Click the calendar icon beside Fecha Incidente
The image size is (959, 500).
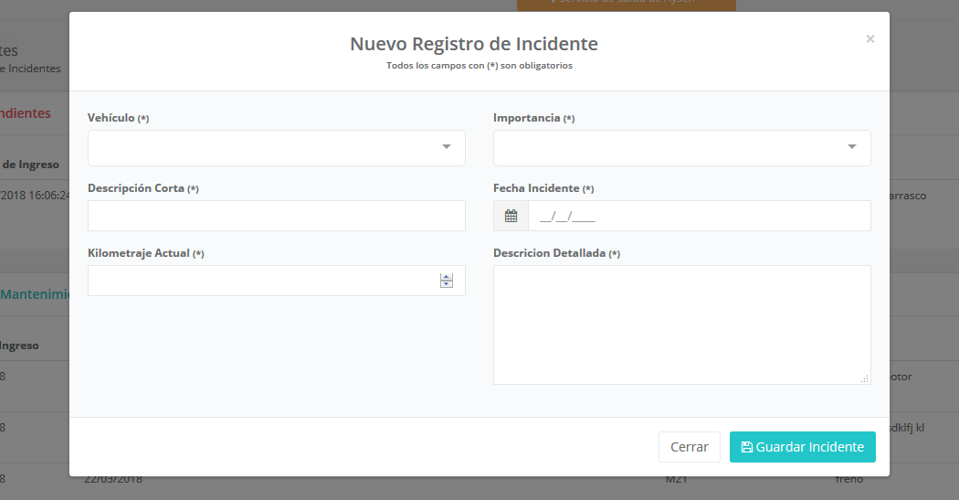pos(511,217)
